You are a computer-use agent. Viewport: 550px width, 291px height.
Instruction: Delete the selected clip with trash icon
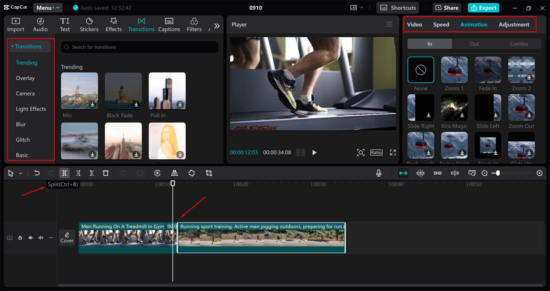(x=106, y=173)
